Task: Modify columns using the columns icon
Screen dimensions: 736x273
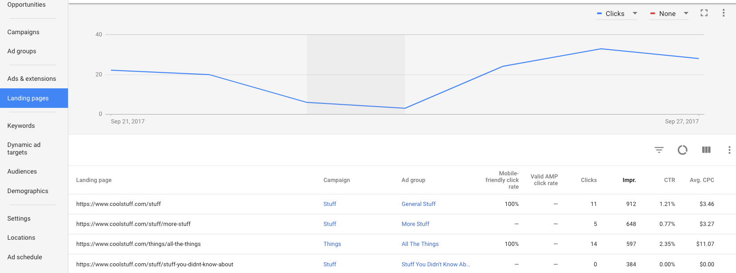Action: 706,150
